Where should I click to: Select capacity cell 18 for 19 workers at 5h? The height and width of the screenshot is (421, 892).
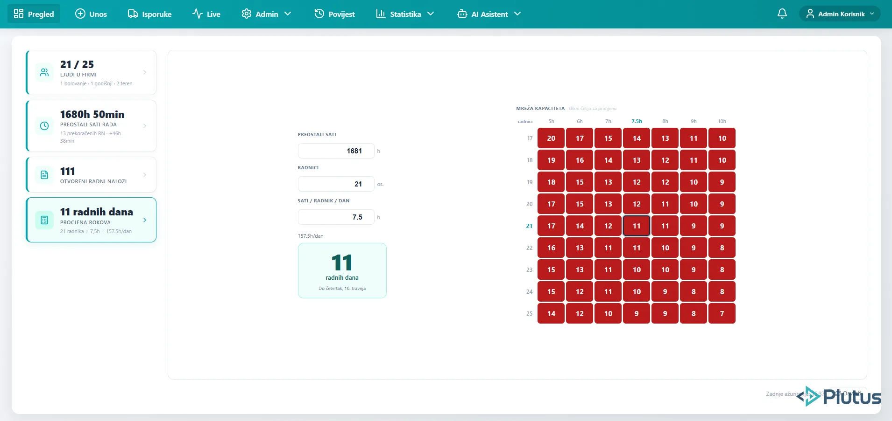tap(551, 182)
